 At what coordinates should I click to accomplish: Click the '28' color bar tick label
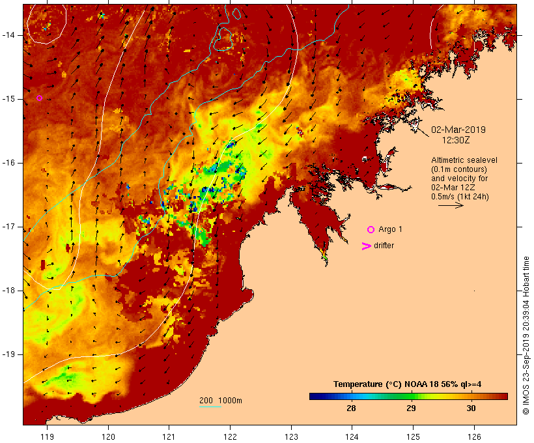[x=351, y=408]
